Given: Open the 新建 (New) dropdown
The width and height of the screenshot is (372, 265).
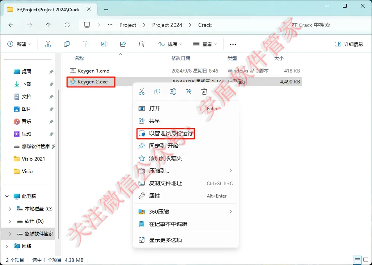Looking at the screenshot, I should (19, 44).
